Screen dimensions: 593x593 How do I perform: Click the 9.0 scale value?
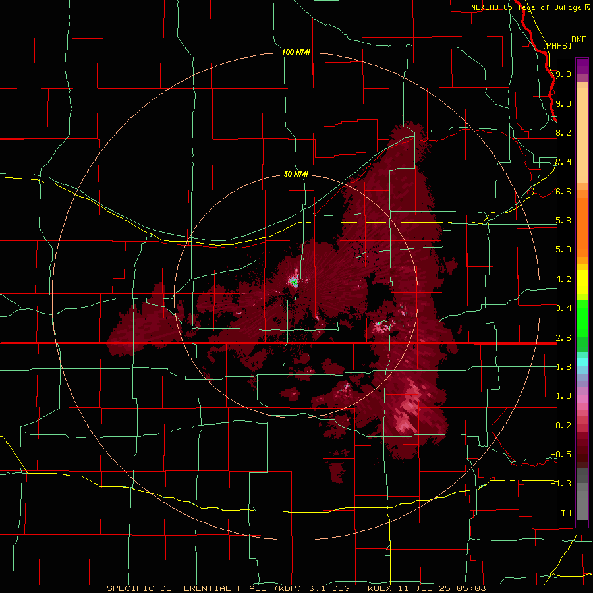click(x=563, y=103)
